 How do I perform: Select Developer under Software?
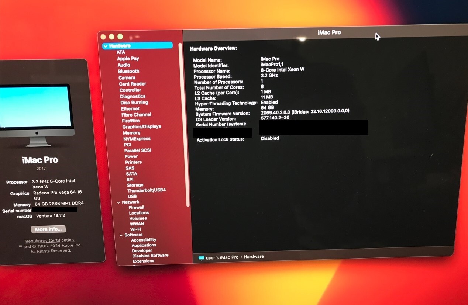click(x=142, y=251)
